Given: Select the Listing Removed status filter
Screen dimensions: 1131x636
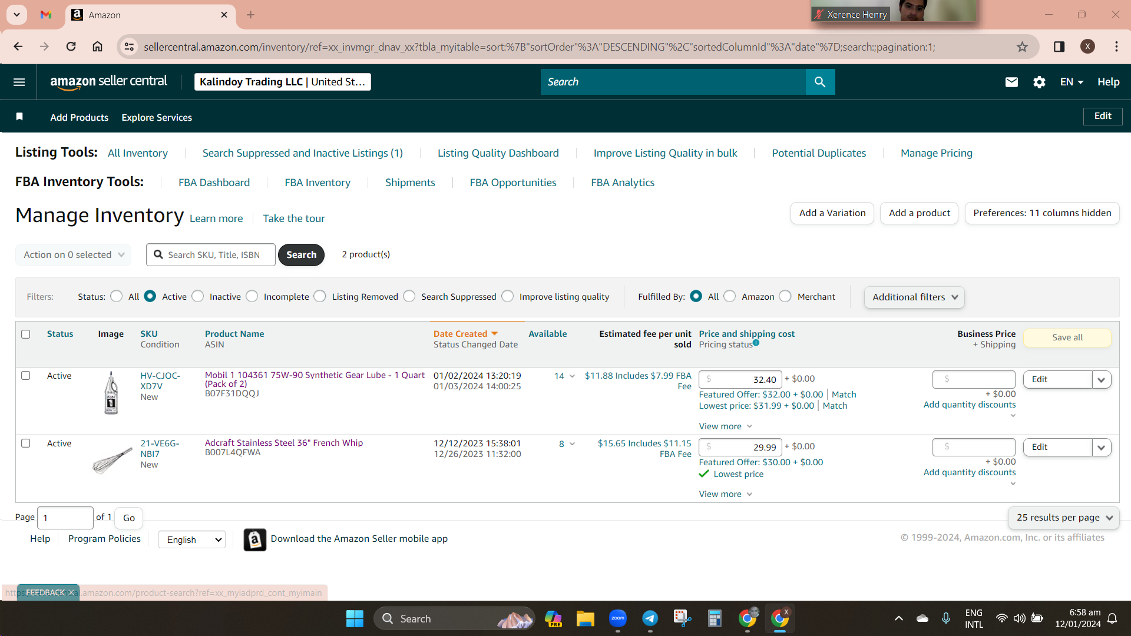Looking at the screenshot, I should 320,296.
